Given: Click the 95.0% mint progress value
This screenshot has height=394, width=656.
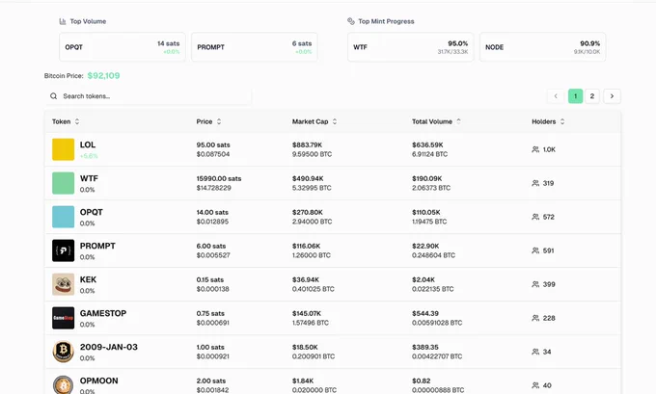Looking at the screenshot, I should pyautogui.click(x=457, y=43).
